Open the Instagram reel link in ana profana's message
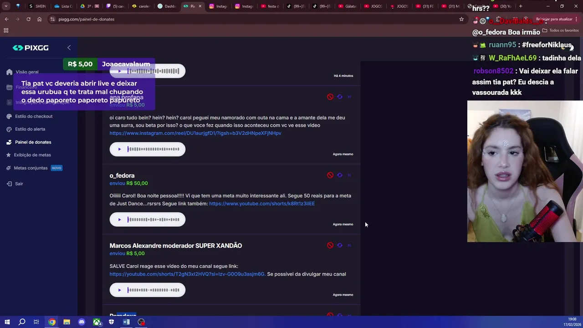Screen dimensions: 583x328 point(195,133)
